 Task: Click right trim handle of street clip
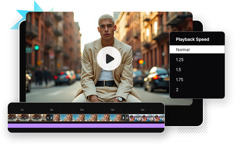pos(48,118)
